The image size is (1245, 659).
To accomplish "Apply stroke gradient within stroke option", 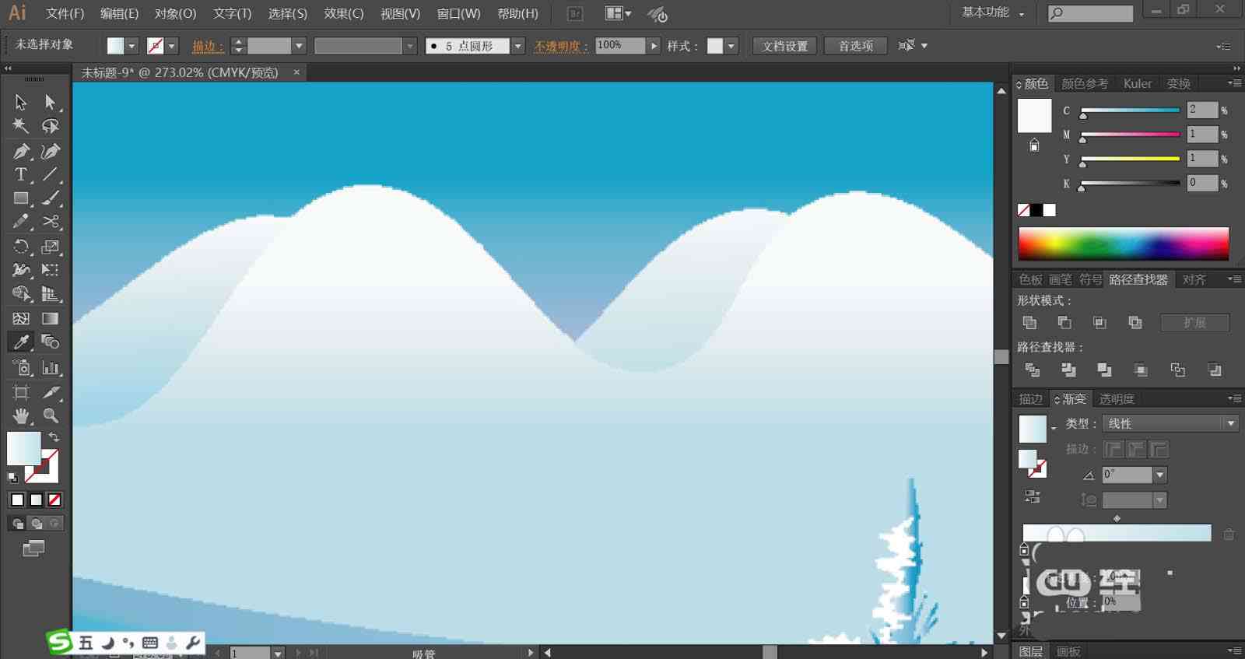I will click(x=1113, y=449).
